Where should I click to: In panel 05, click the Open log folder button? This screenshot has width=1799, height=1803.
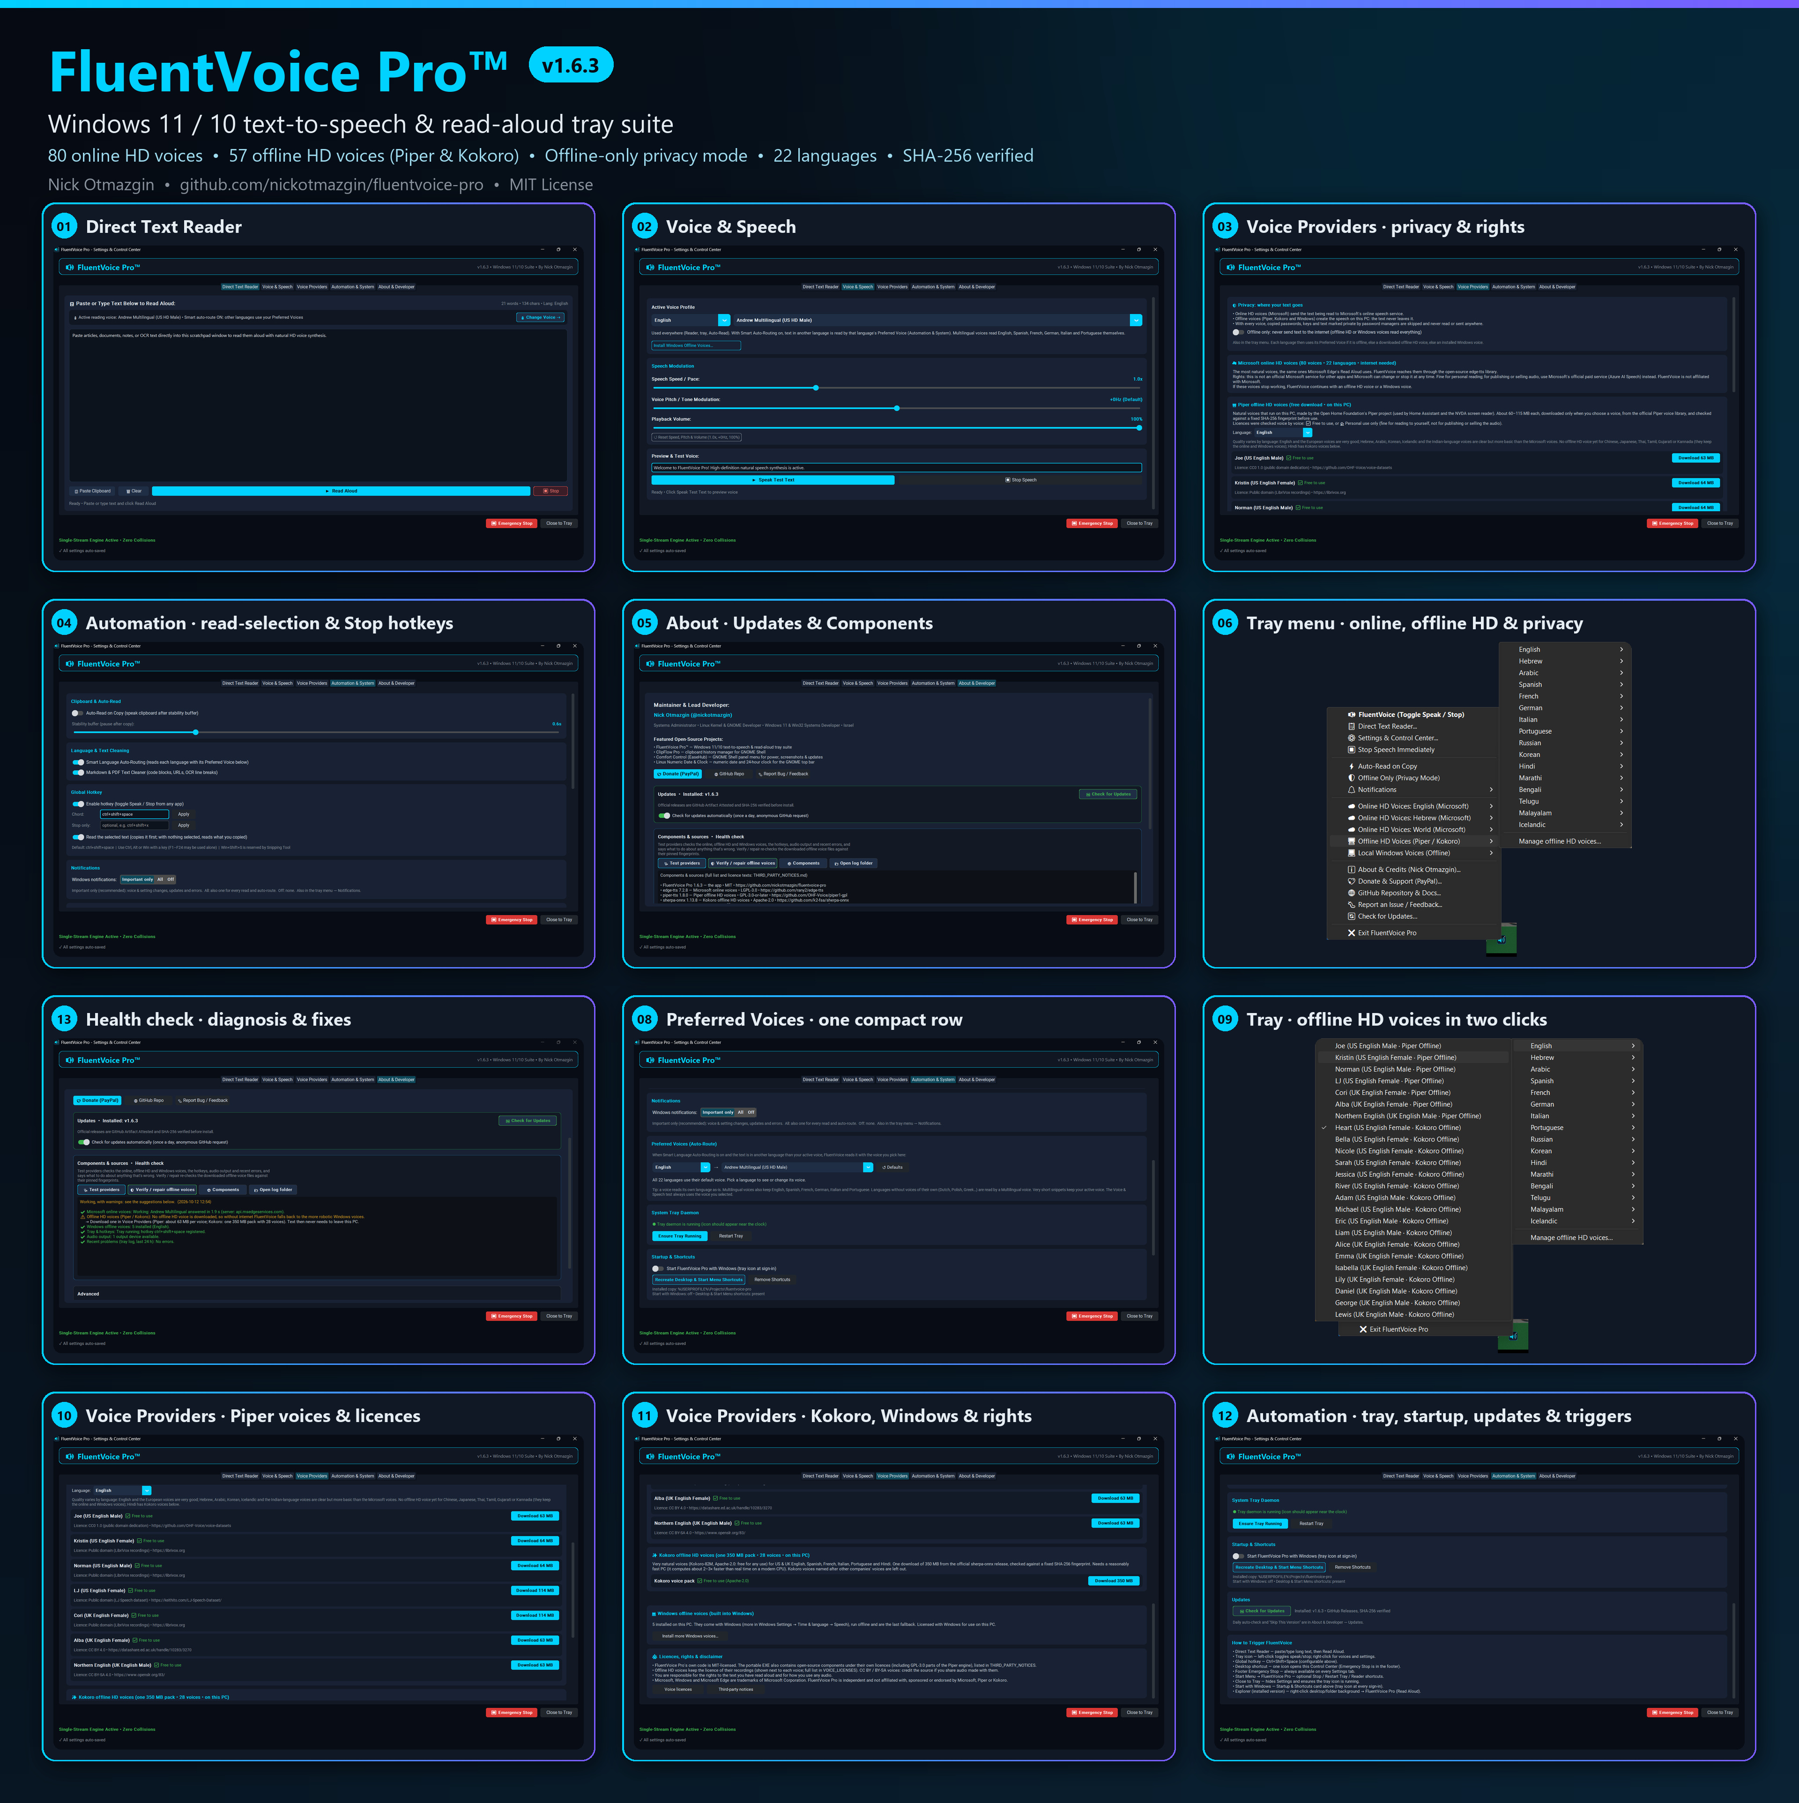pos(853,863)
